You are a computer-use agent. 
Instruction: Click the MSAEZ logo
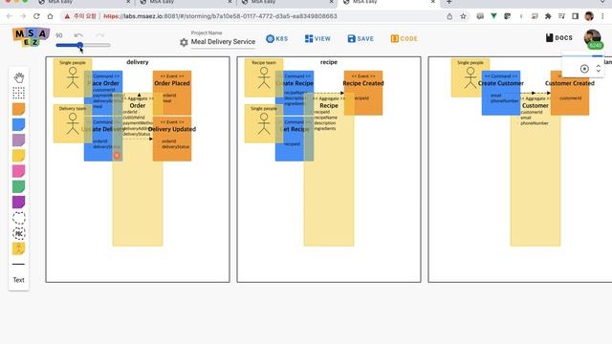pos(31,36)
